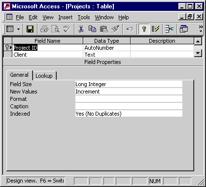Click the Copy toolbar icon

[92, 29]
